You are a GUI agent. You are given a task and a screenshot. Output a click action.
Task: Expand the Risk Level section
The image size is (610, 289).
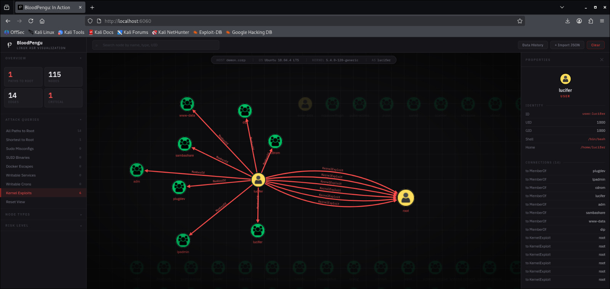pyautogui.click(x=81, y=226)
